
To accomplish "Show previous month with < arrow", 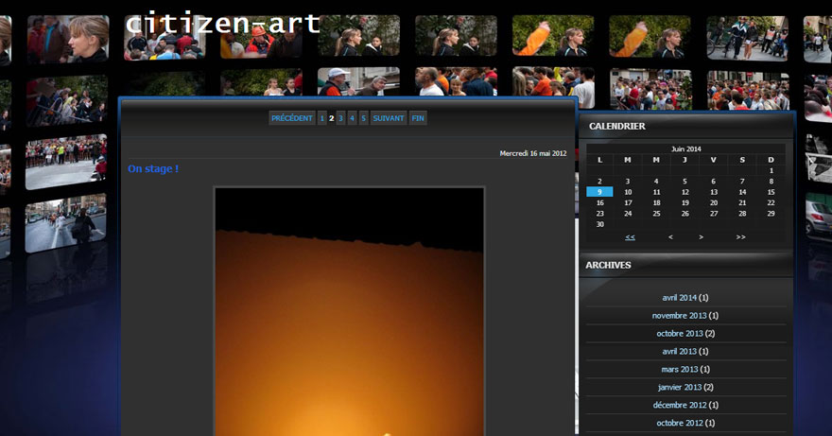I will 670,237.
